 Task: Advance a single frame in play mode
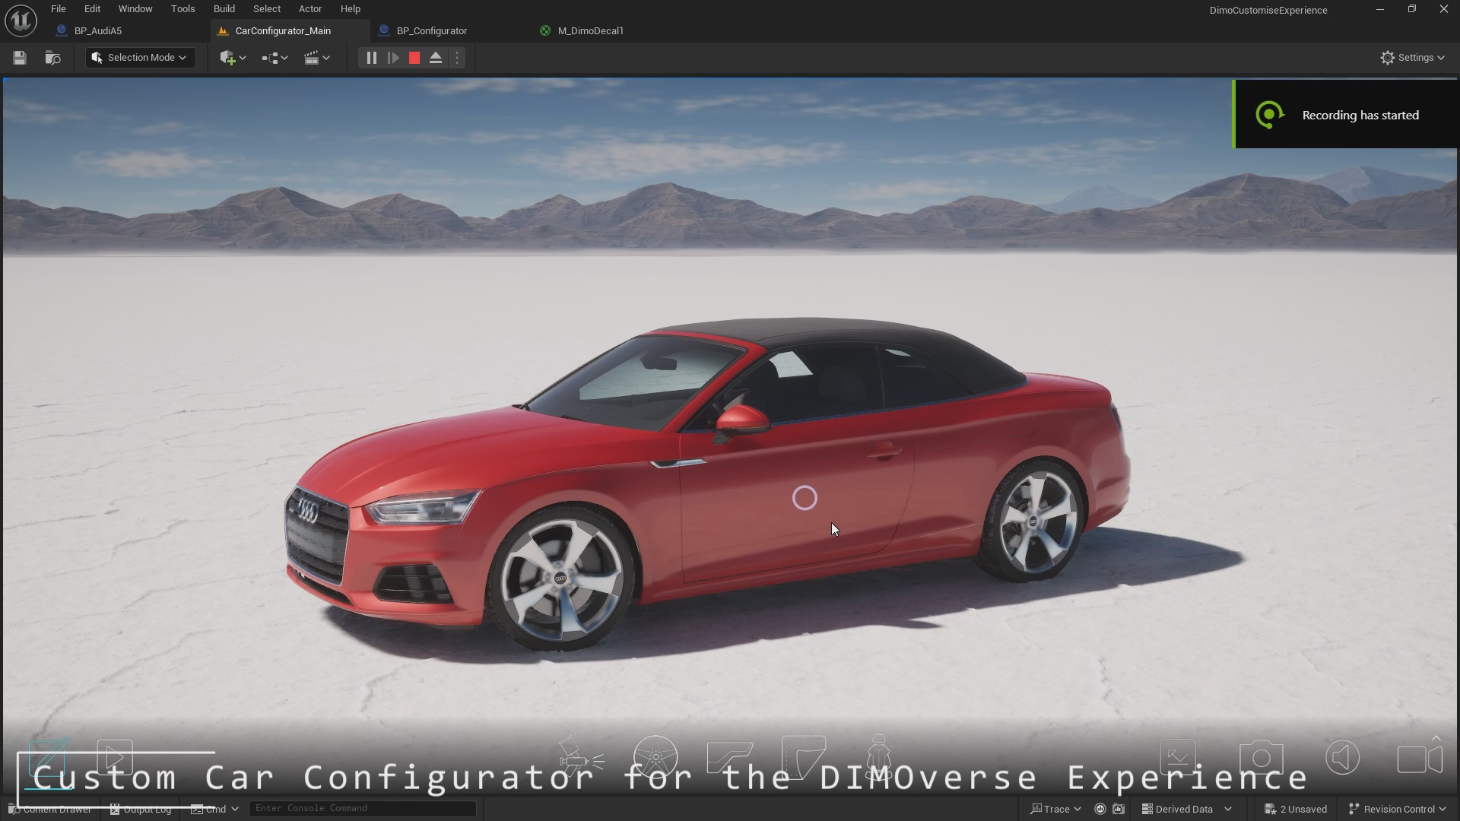(393, 58)
